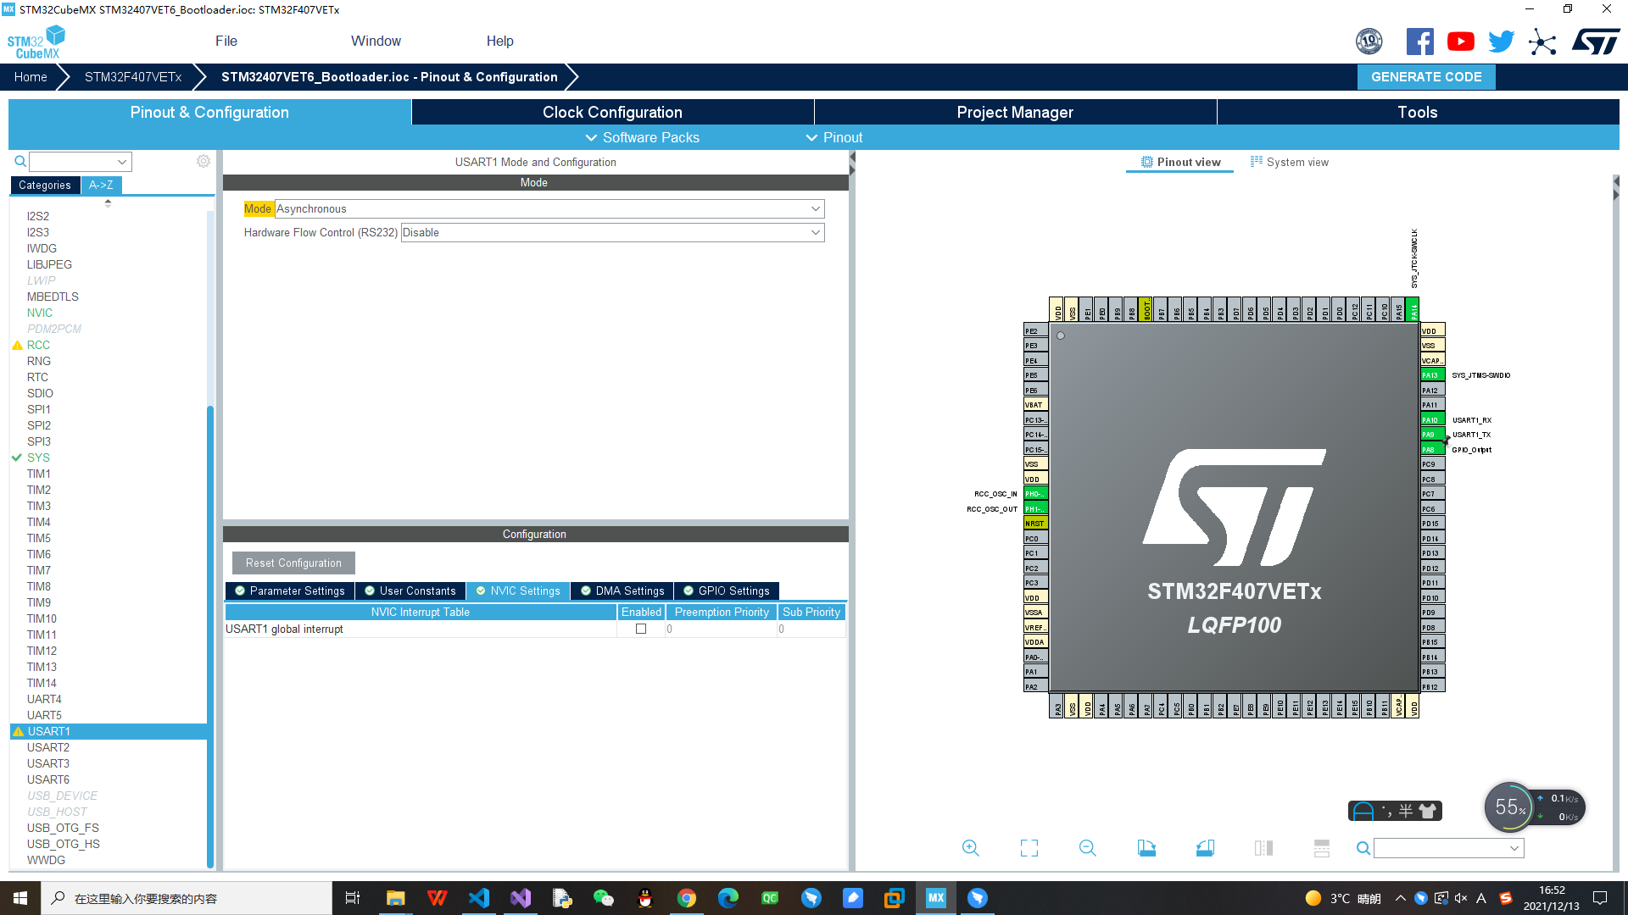Image resolution: width=1628 pixels, height=915 pixels.
Task: Enable the USART1 global interrupt checkbox
Action: click(640, 629)
